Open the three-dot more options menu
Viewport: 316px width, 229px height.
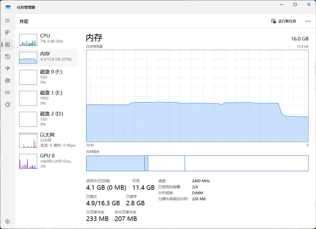(x=308, y=21)
